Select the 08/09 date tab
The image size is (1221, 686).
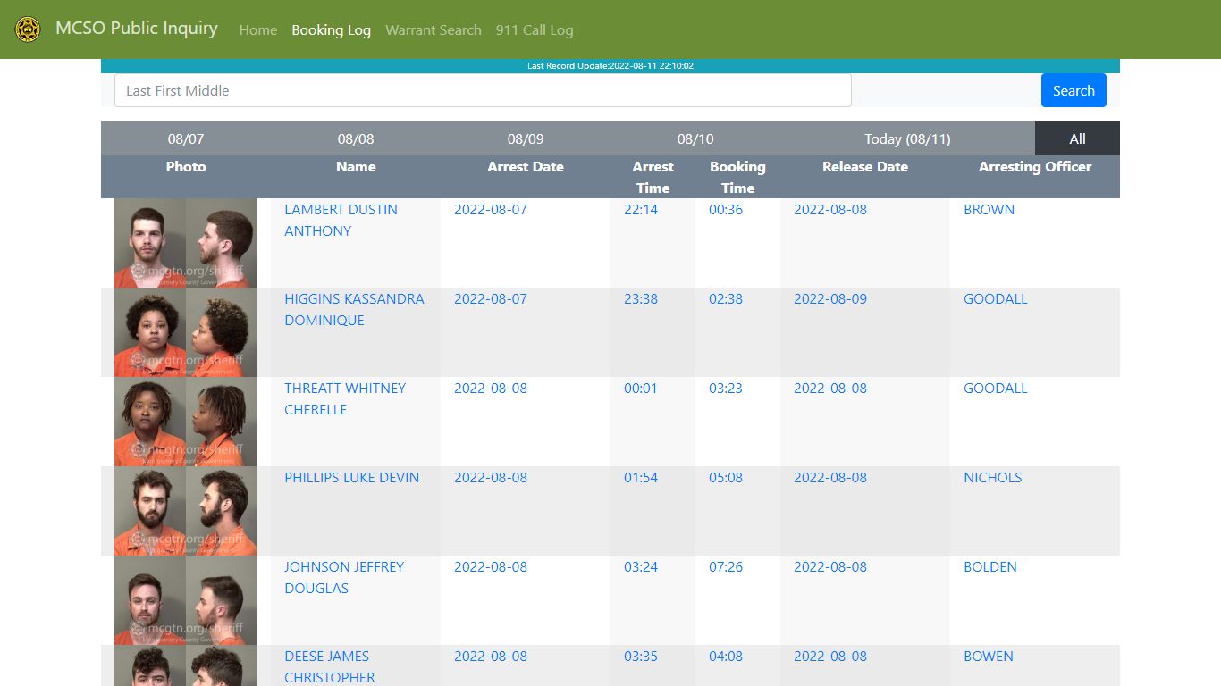(x=526, y=138)
